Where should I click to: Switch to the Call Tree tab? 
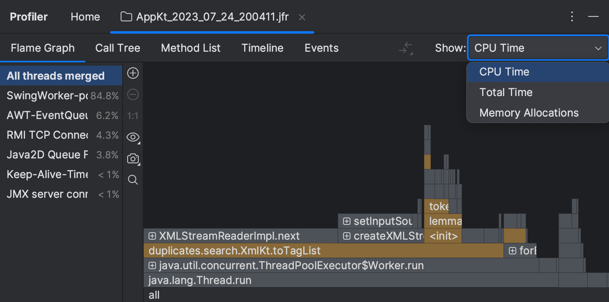tap(118, 48)
